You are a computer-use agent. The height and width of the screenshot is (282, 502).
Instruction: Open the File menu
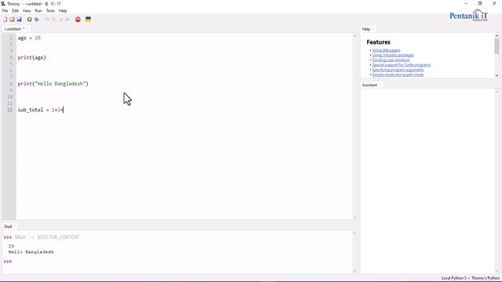click(5, 10)
